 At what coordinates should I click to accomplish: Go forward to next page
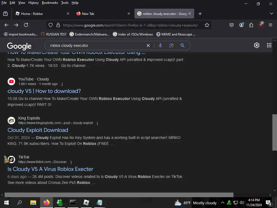[16, 25]
